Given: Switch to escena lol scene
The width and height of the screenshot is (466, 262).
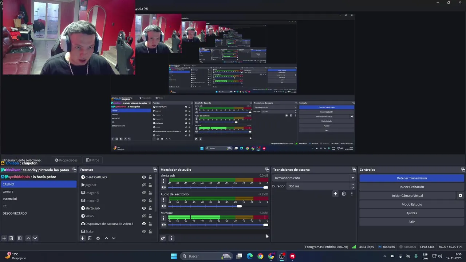Looking at the screenshot, I should (x=39, y=199).
